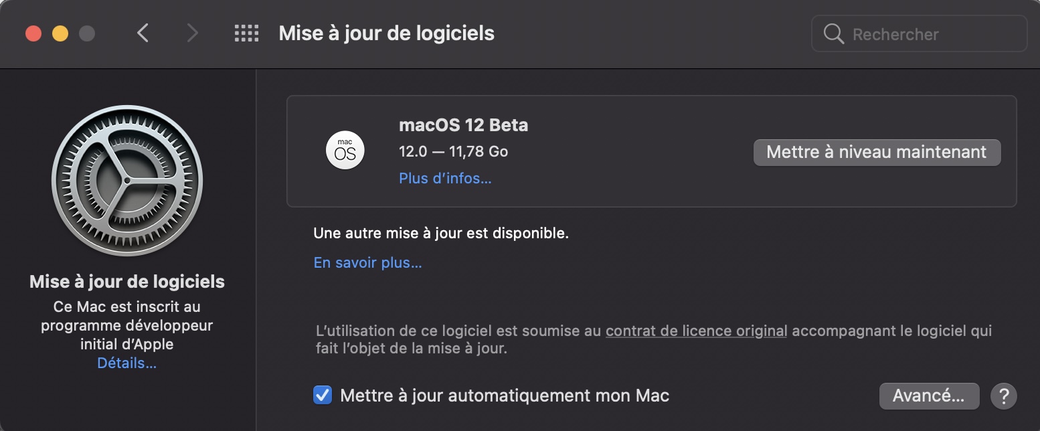The image size is (1040, 431).
Task: Open help with the question mark button
Action: click(1003, 396)
